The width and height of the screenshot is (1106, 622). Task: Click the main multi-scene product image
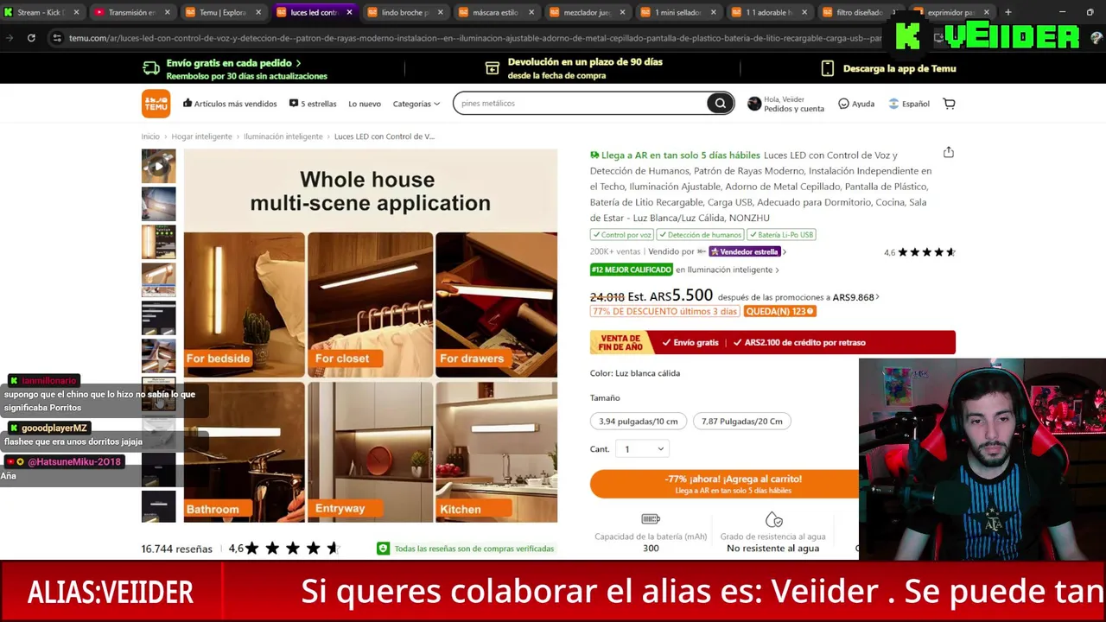(370, 335)
